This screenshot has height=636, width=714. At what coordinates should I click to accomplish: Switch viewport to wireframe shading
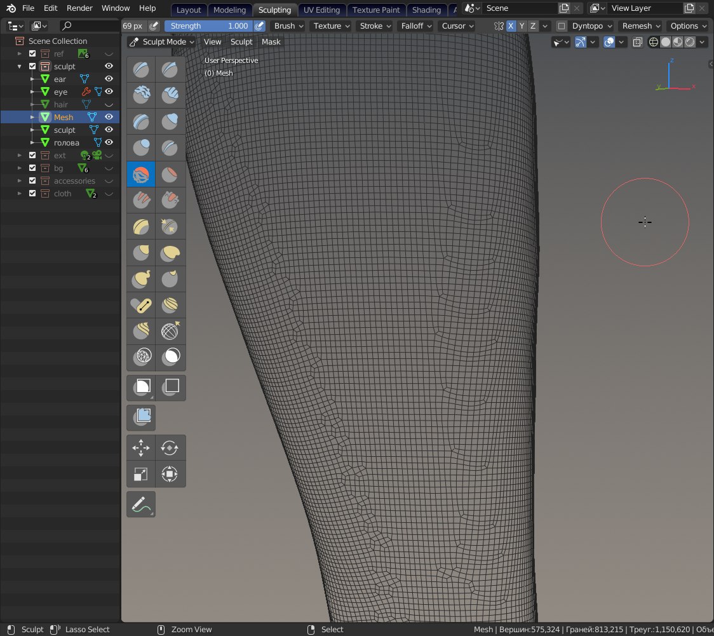(x=654, y=43)
